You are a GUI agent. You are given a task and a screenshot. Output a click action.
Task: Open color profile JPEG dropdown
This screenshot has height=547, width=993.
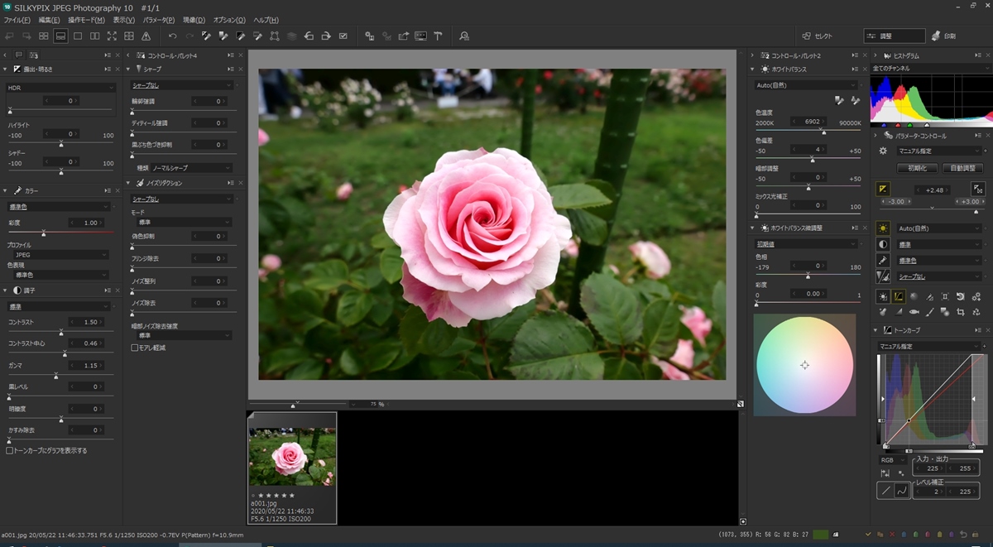61,255
